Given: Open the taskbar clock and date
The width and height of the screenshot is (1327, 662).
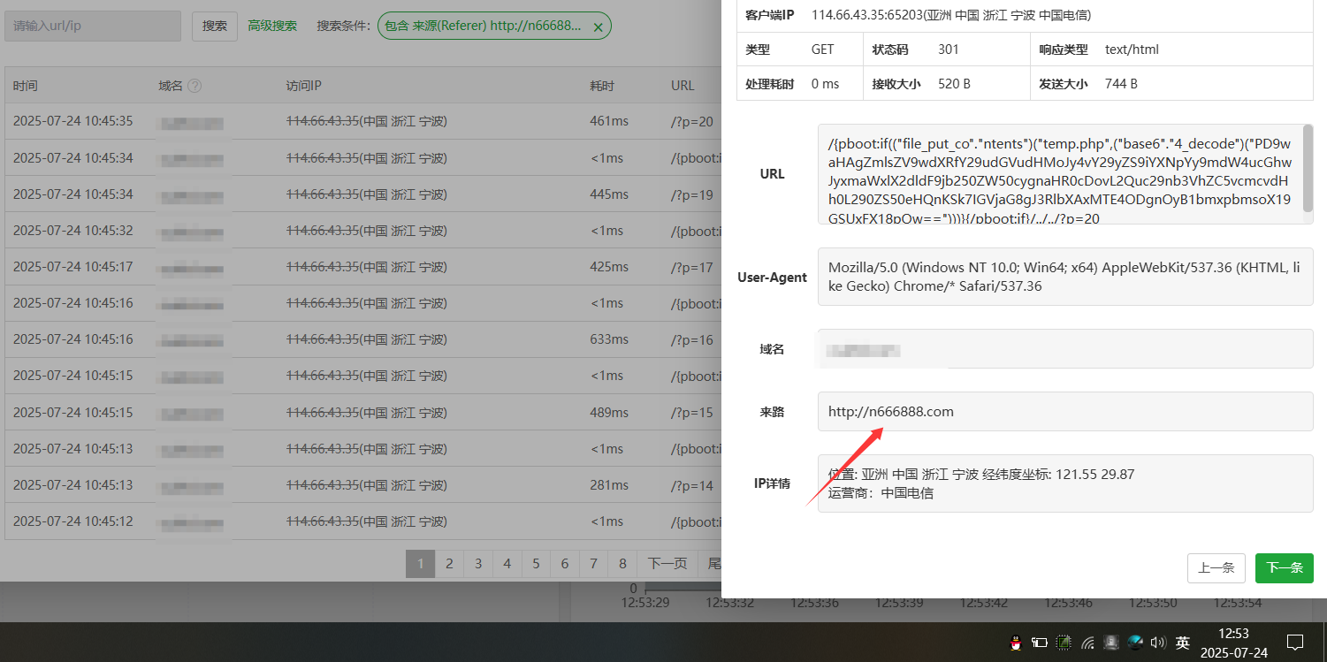Looking at the screenshot, I should tap(1233, 643).
